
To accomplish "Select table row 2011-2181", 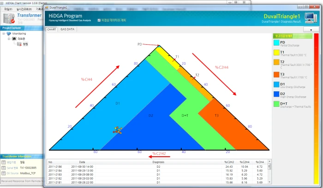I will click(x=157, y=182).
